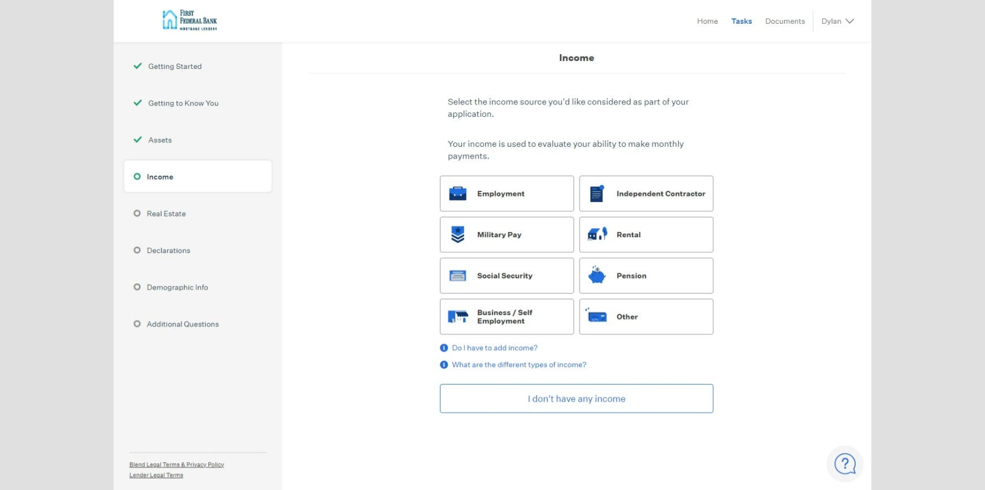Open "What are the different types of income?"
The height and width of the screenshot is (490, 985).
pyautogui.click(x=518, y=365)
